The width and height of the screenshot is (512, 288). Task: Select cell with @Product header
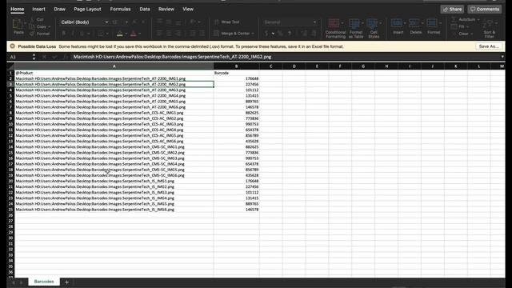click(x=114, y=73)
